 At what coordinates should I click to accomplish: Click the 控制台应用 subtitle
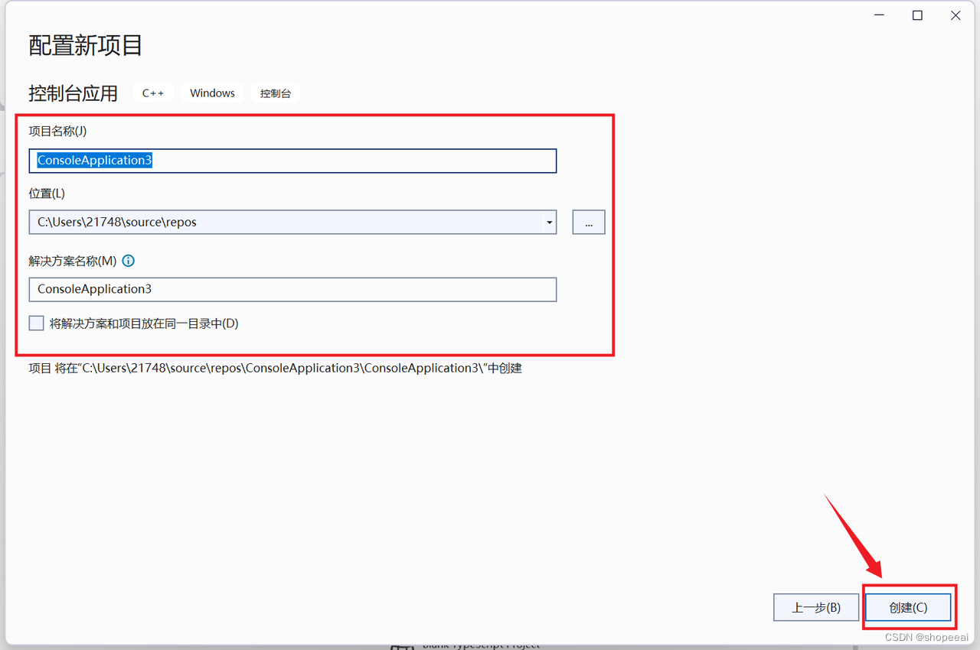(x=73, y=93)
